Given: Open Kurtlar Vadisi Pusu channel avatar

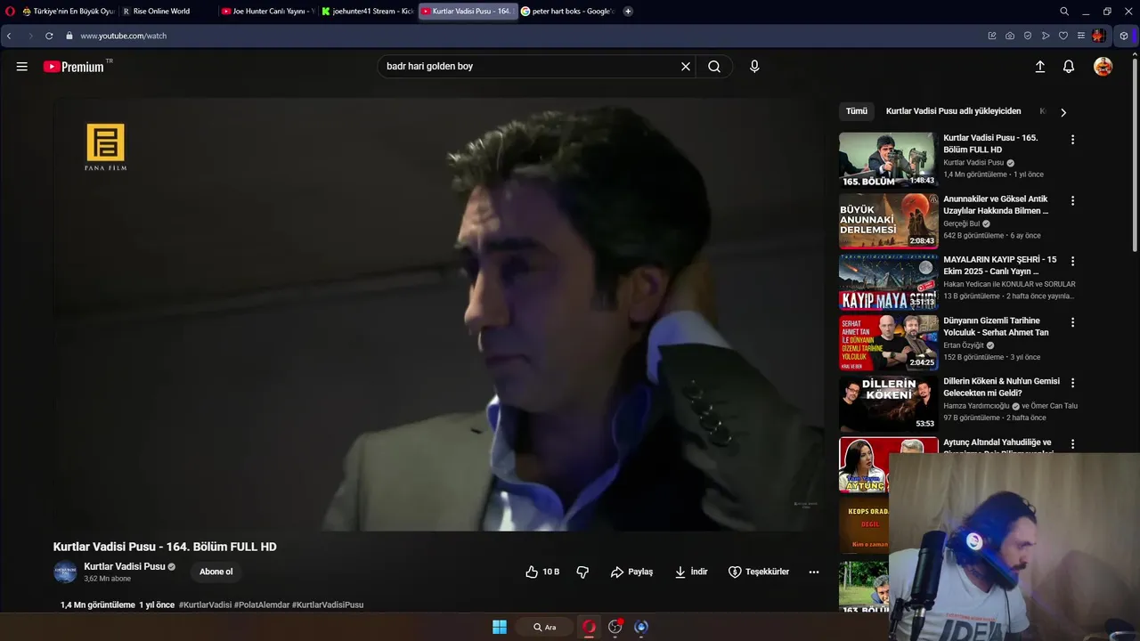Looking at the screenshot, I should pos(65,572).
